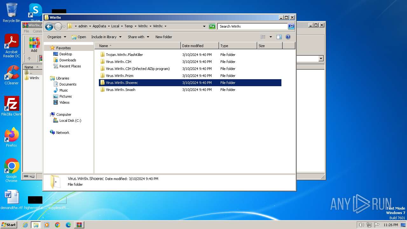407x229 pixels.
Task: Click the Add button in WinRAR window
Action: click(x=34, y=45)
